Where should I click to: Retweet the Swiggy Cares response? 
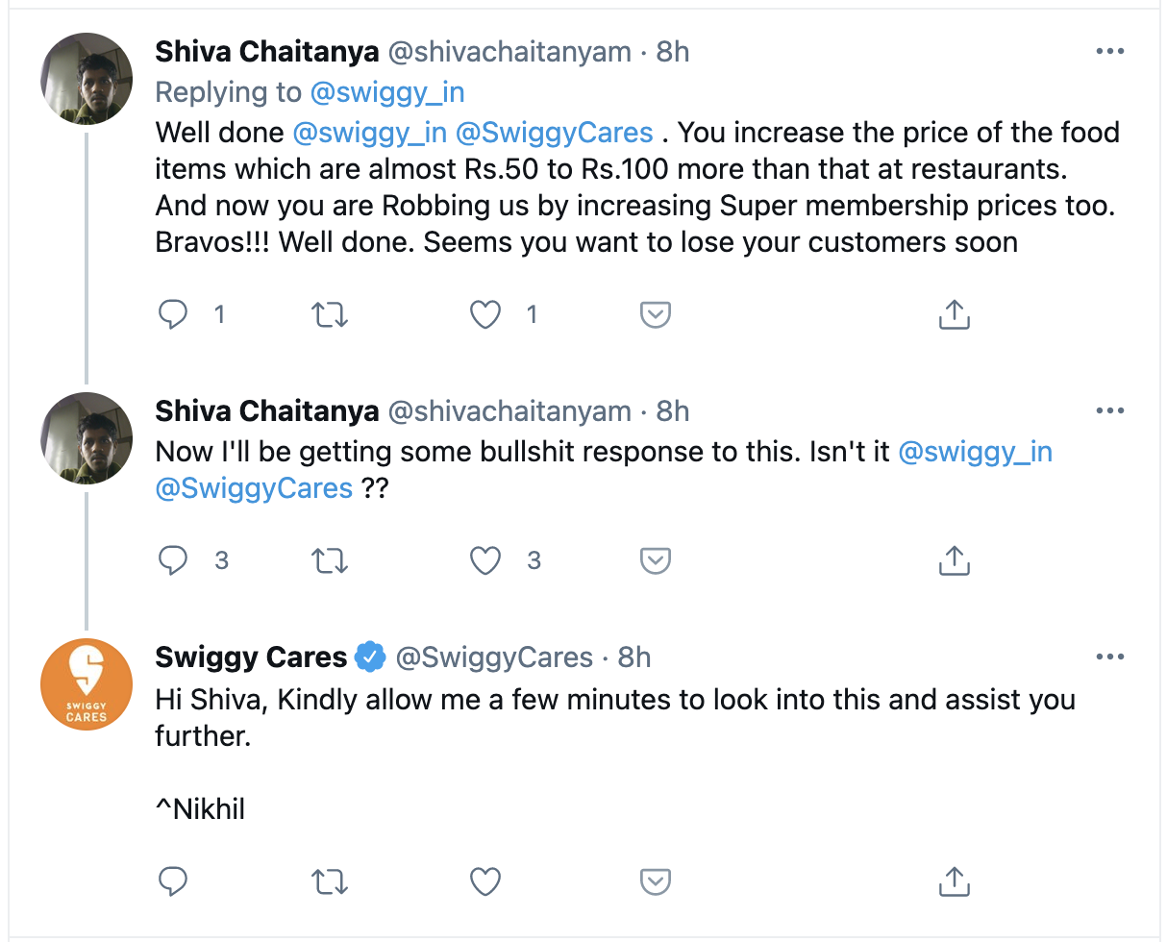[331, 880]
